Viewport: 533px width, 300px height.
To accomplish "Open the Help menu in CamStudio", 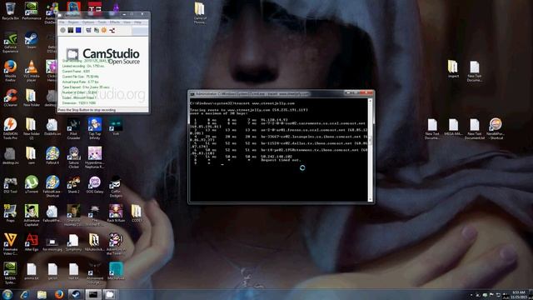I will point(137,22).
